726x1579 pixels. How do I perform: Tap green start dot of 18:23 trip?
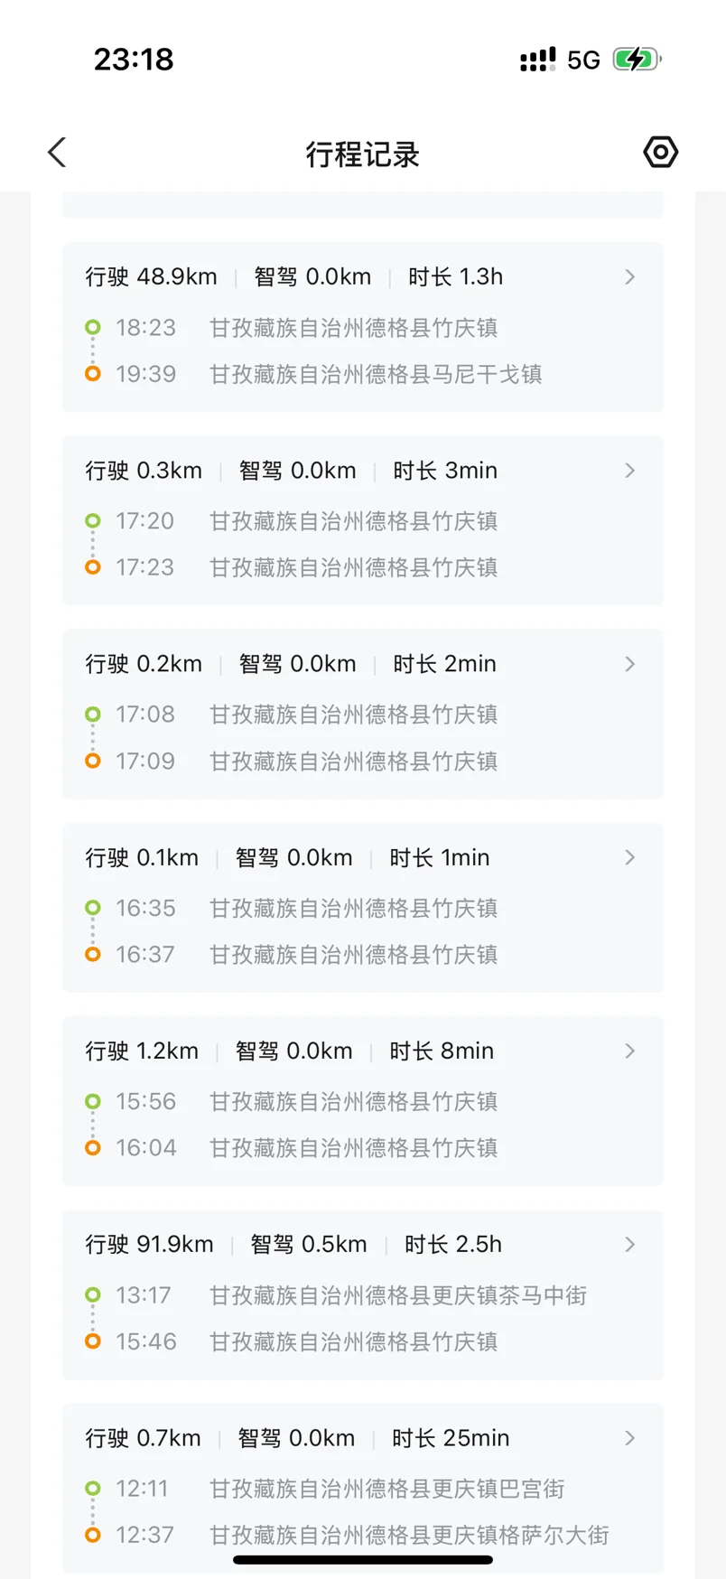pyautogui.click(x=92, y=327)
